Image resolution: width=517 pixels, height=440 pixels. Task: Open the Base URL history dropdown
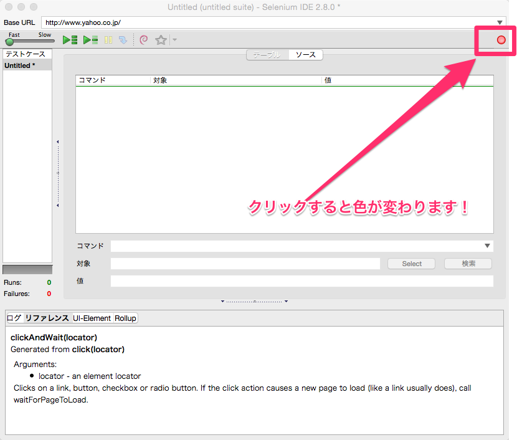click(500, 22)
